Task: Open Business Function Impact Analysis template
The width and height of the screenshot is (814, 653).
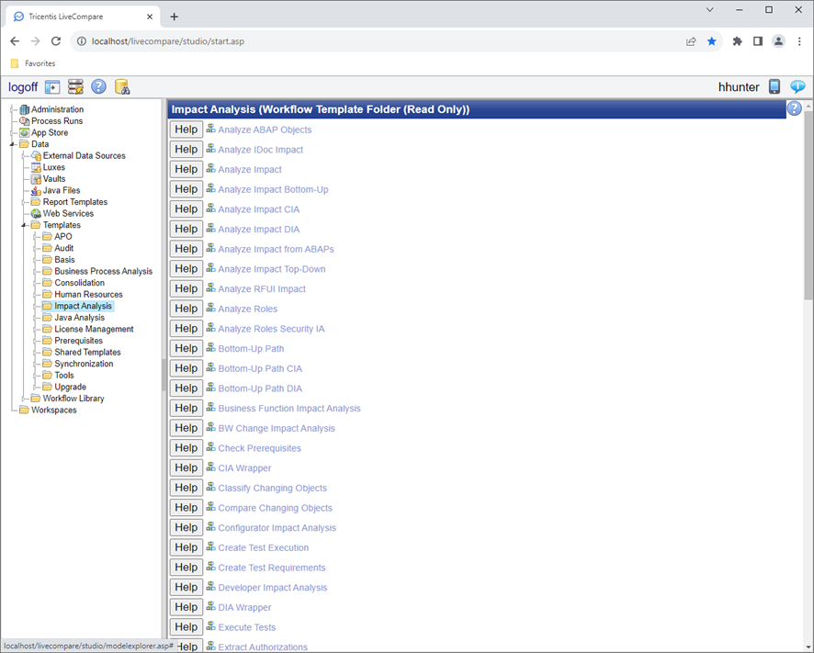Action: [x=289, y=409]
